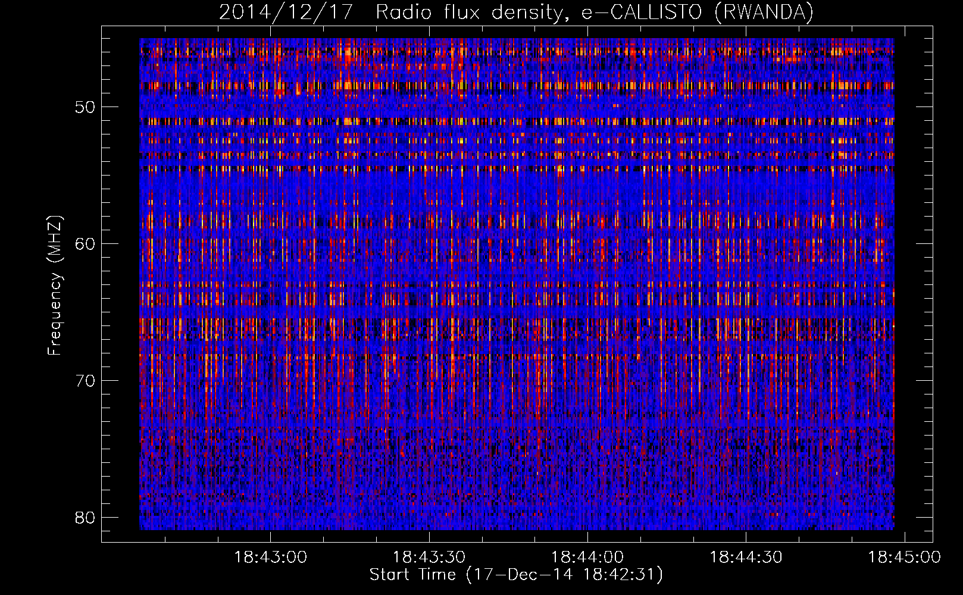The width and height of the screenshot is (963, 595).
Task: Click the 18:44:00 time axis label
Action: 587,557
